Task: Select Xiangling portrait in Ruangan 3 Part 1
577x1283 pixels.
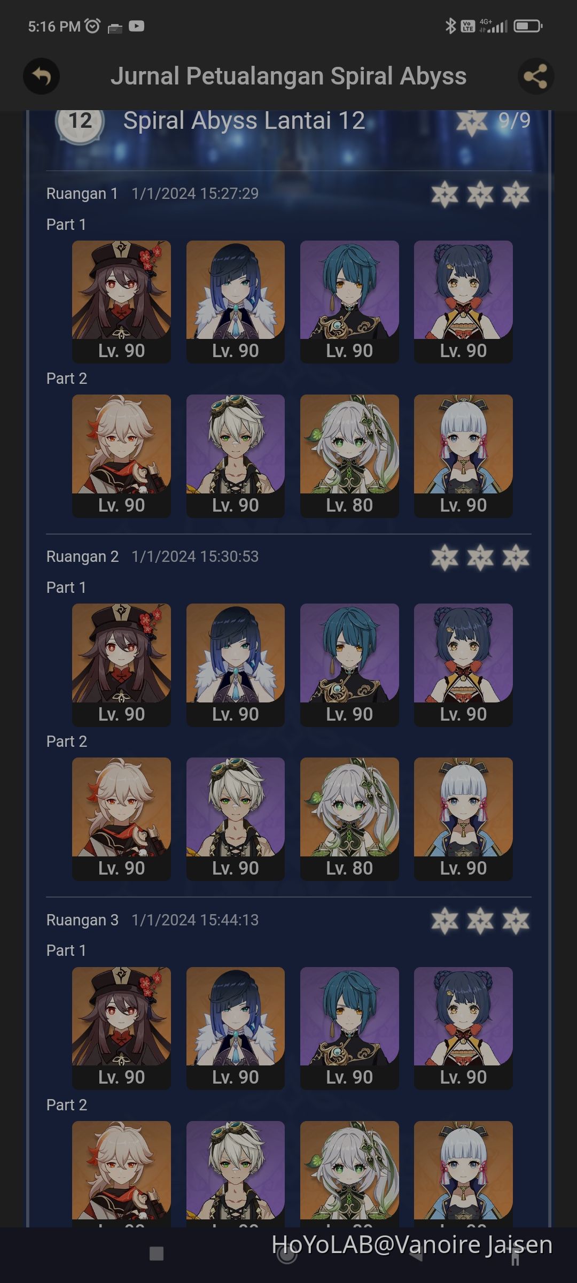Action: 463,1028
